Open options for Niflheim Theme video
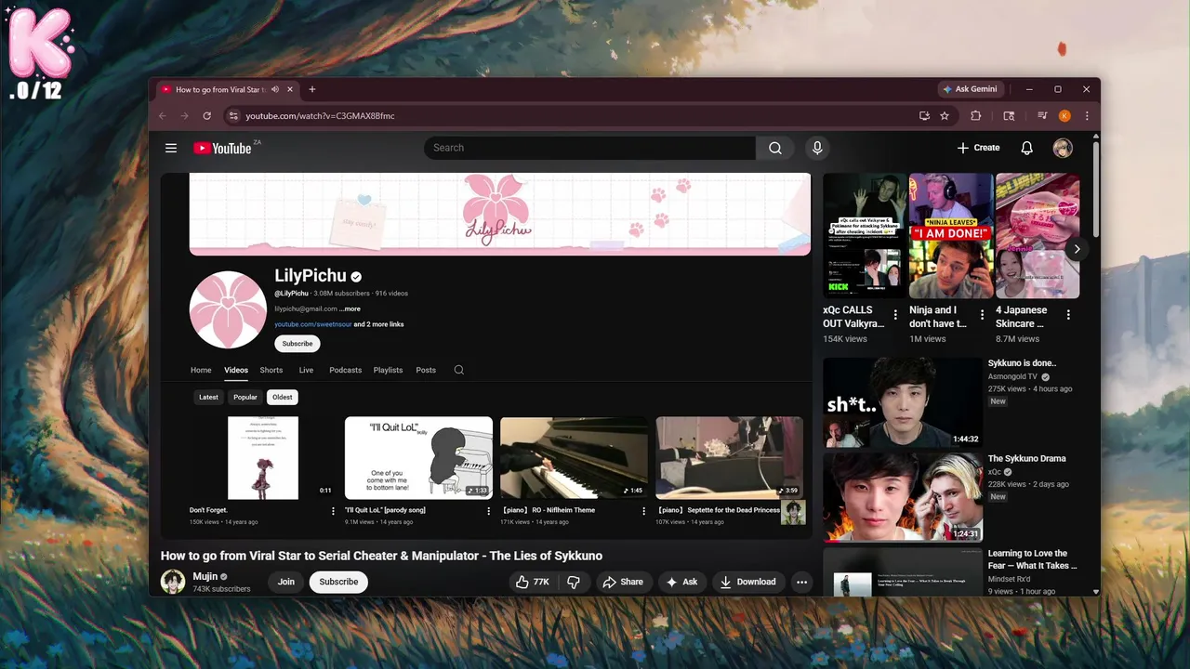1190x669 pixels. 643,511
